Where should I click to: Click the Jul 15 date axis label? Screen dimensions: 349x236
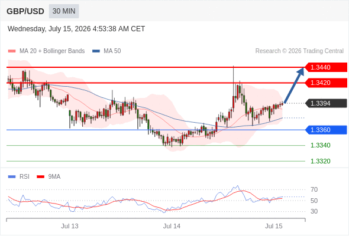274,226
